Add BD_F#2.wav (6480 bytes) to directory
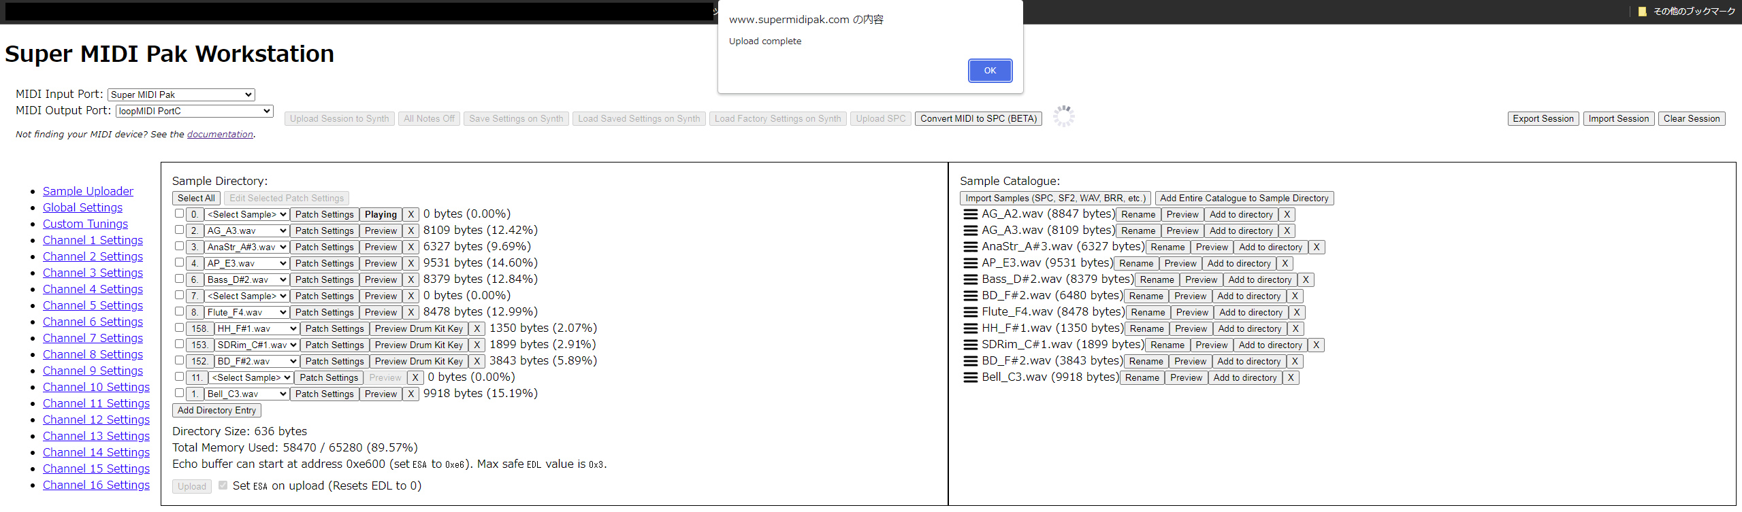Image resolution: width=1742 pixels, height=512 pixels. pos(1249,296)
